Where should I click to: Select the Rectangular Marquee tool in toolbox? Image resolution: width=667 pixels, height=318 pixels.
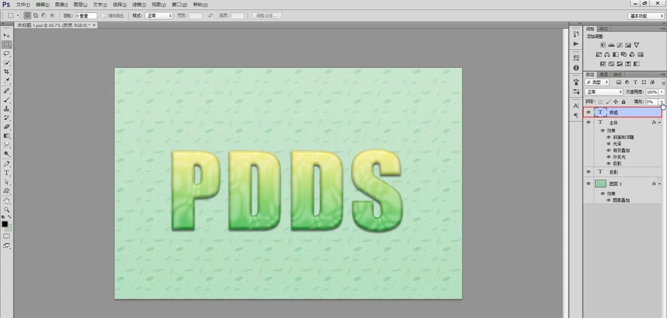tap(7, 45)
